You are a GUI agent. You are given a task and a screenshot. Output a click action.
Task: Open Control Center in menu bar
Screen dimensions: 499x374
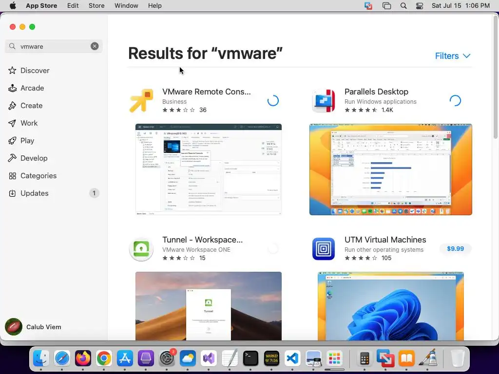420,6
